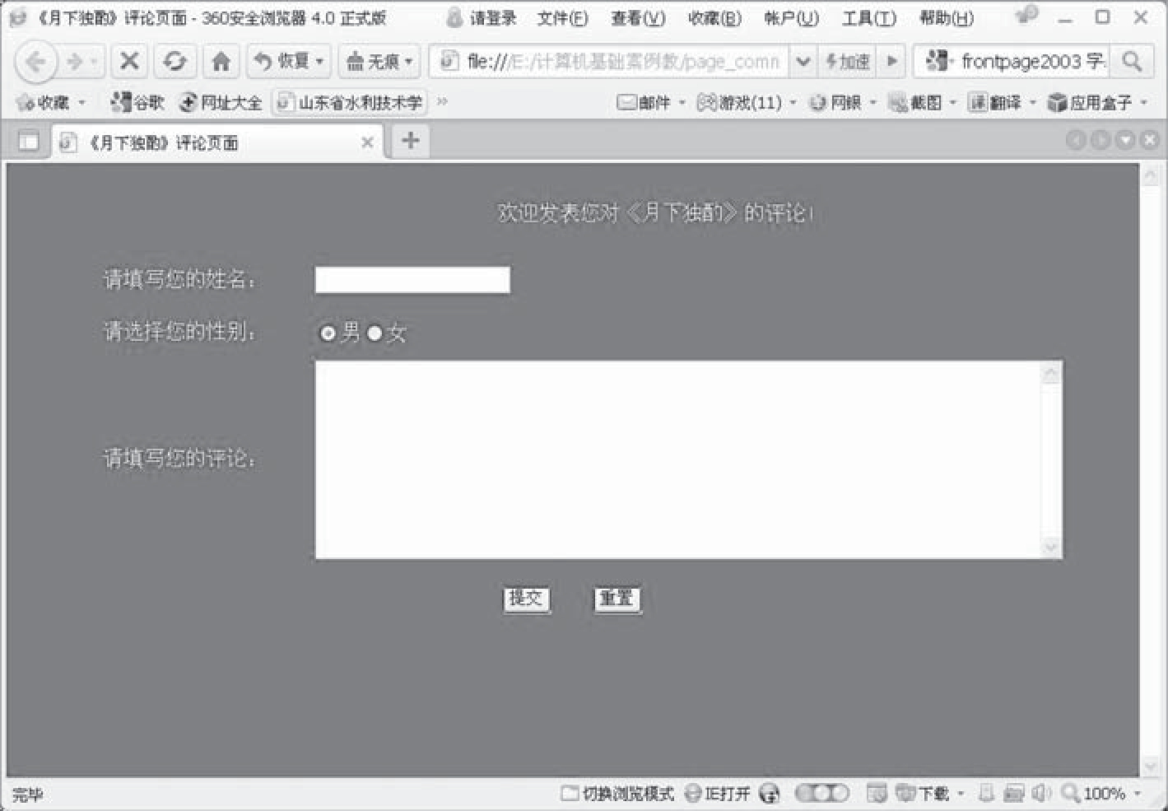1168x811 pixels.
Task: Click the 翻译 translate tool
Action: tap(994, 102)
